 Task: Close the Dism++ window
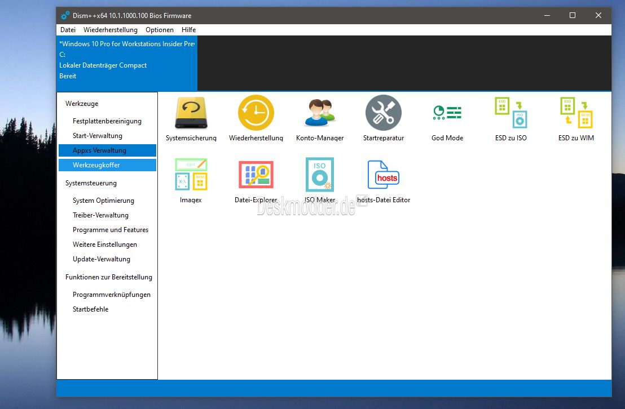(598, 16)
